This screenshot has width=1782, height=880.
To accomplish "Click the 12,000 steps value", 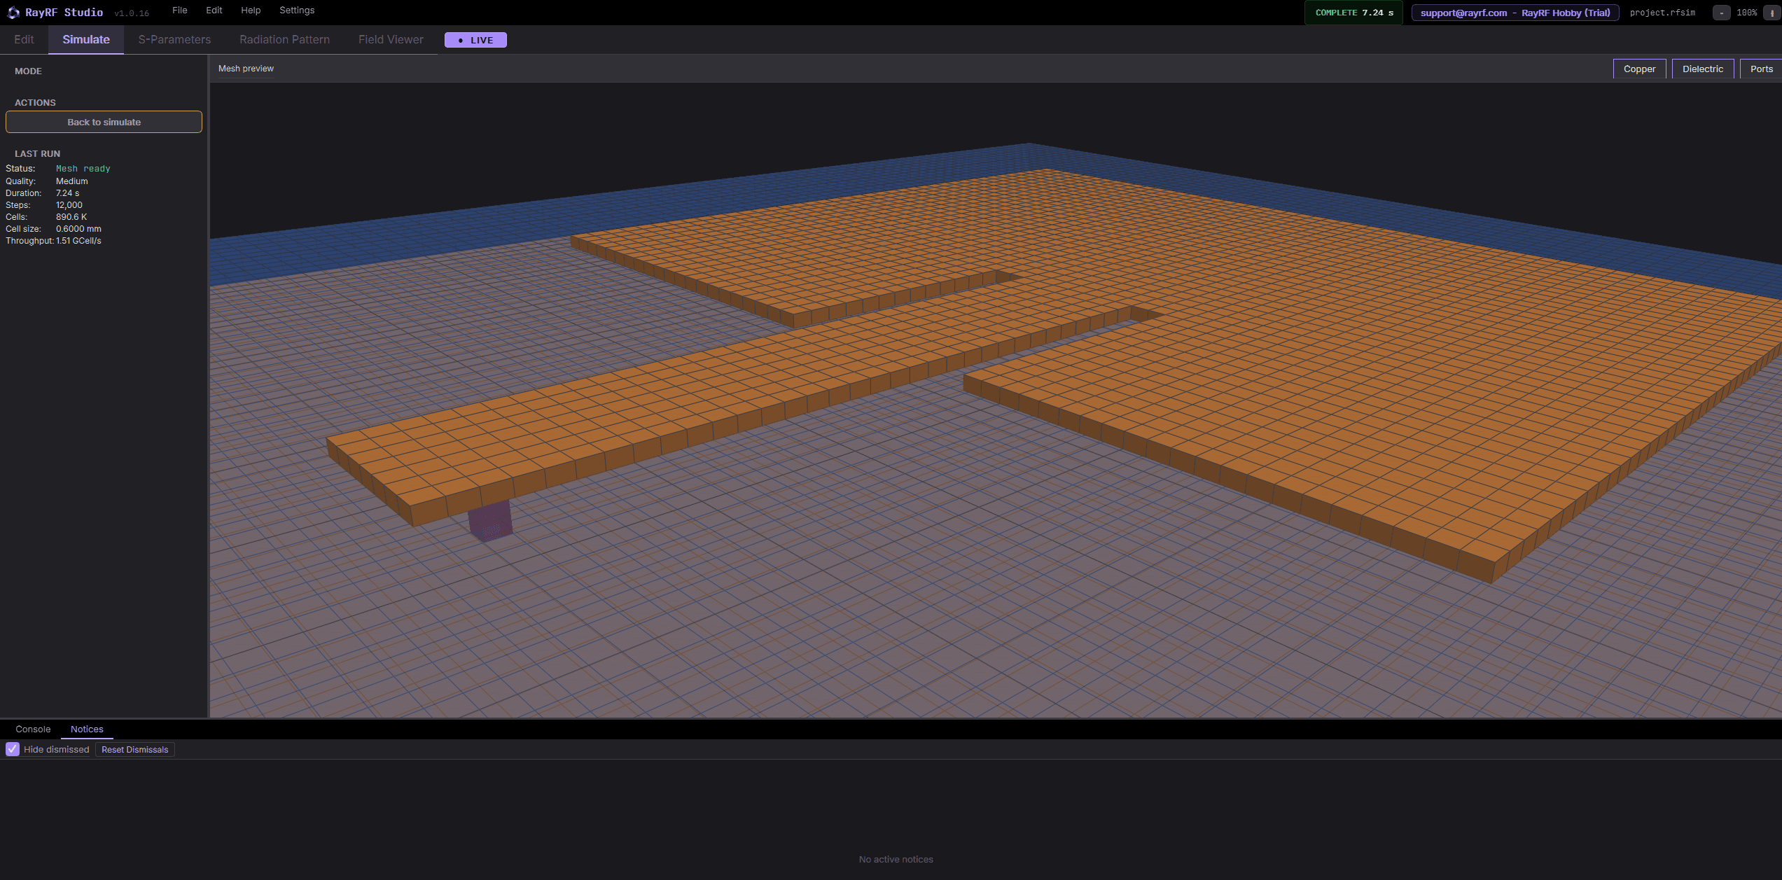I will pos(69,205).
